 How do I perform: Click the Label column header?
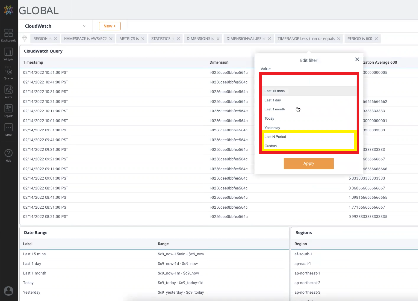click(x=28, y=244)
